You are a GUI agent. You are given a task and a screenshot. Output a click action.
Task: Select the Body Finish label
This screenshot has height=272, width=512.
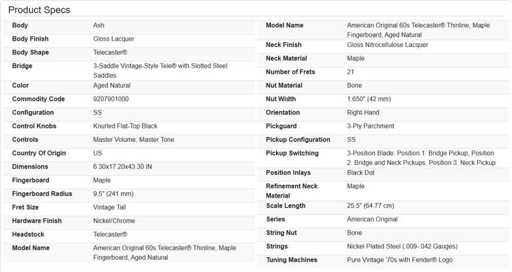pos(30,39)
